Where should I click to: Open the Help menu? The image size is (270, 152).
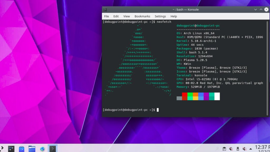[x=173, y=16]
